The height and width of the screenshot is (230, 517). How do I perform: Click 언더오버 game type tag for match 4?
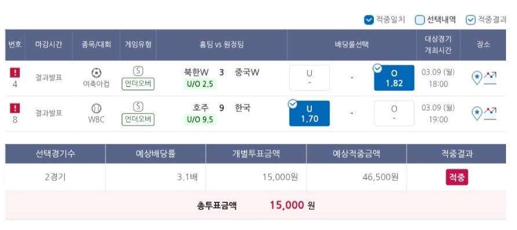point(138,84)
